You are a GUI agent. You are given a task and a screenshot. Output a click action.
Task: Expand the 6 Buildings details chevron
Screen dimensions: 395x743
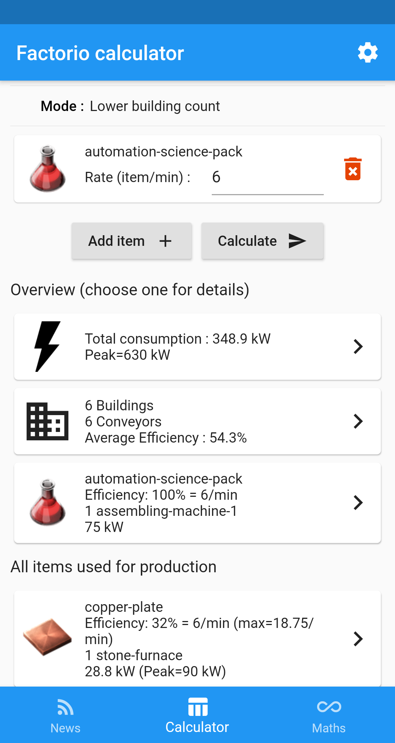[358, 421]
